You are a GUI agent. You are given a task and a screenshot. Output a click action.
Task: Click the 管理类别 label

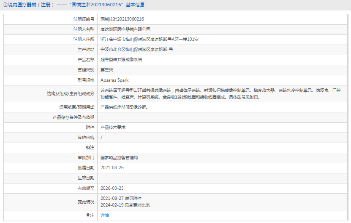(86, 70)
